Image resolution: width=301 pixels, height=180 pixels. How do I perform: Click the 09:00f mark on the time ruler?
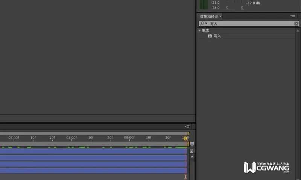point(129,137)
